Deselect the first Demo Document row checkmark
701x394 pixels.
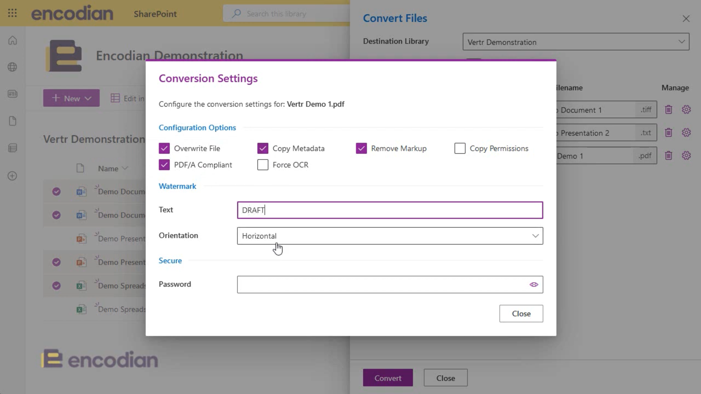[56, 192]
